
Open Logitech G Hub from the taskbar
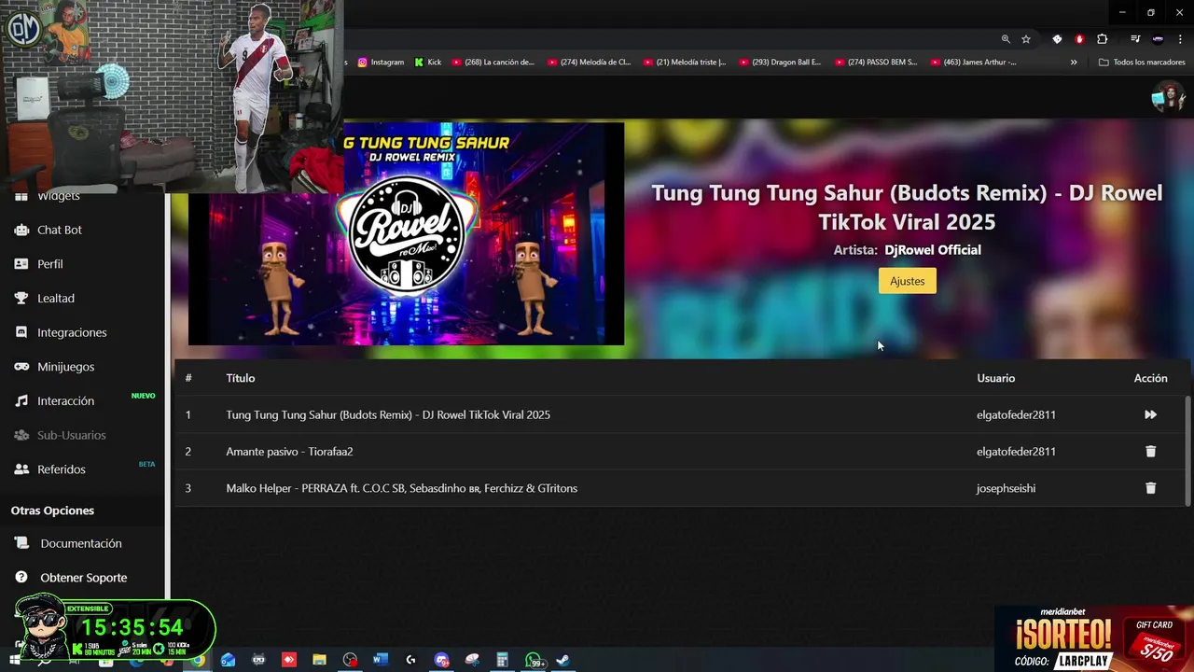(410, 660)
